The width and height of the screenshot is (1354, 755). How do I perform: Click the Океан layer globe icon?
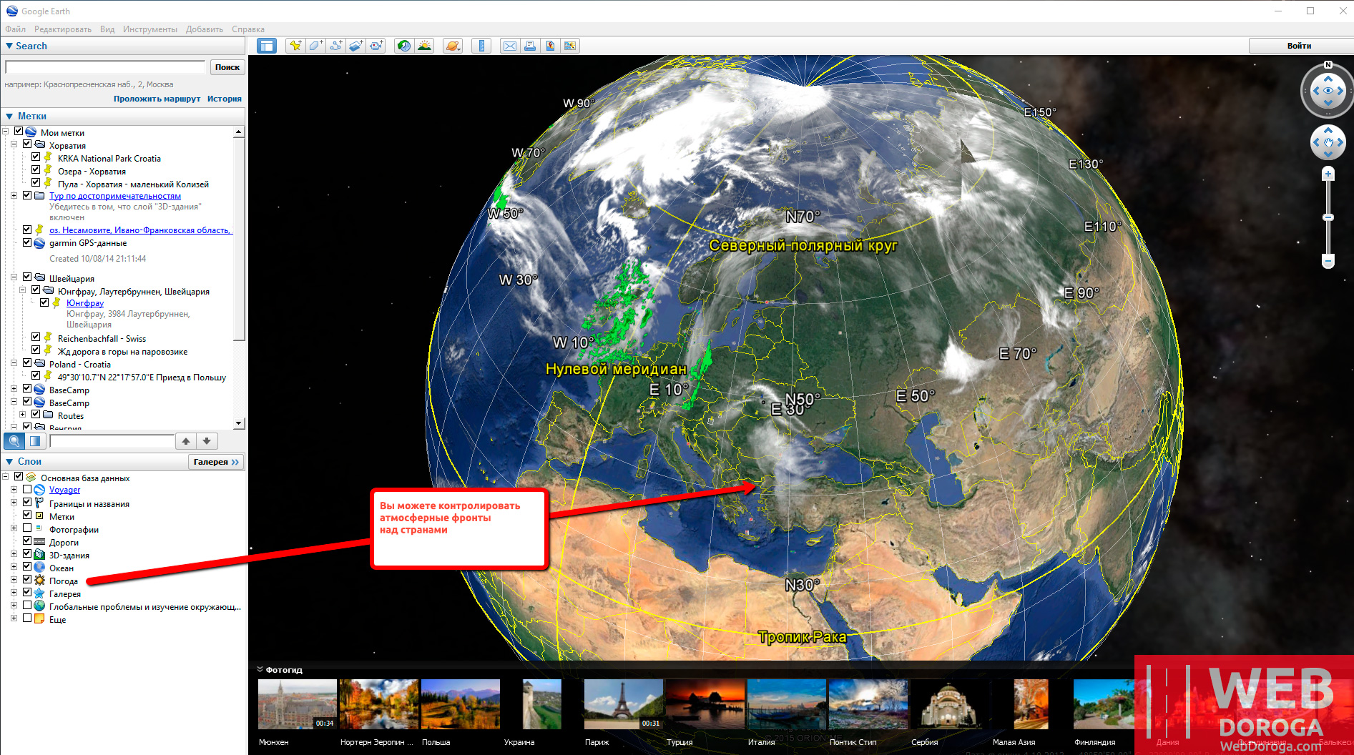[x=40, y=568]
